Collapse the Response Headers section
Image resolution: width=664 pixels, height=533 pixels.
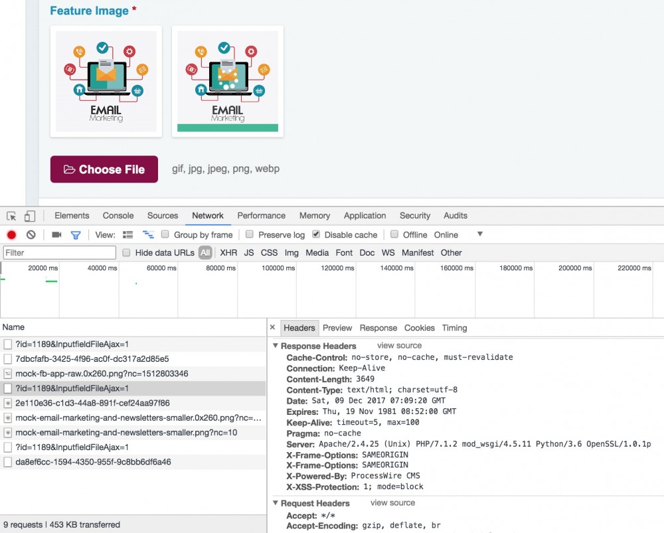click(x=276, y=346)
